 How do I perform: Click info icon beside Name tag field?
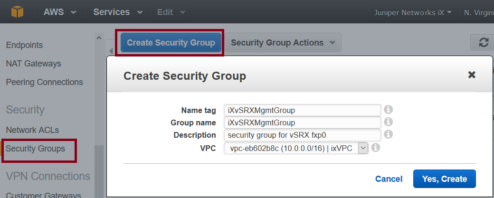click(388, 110)
